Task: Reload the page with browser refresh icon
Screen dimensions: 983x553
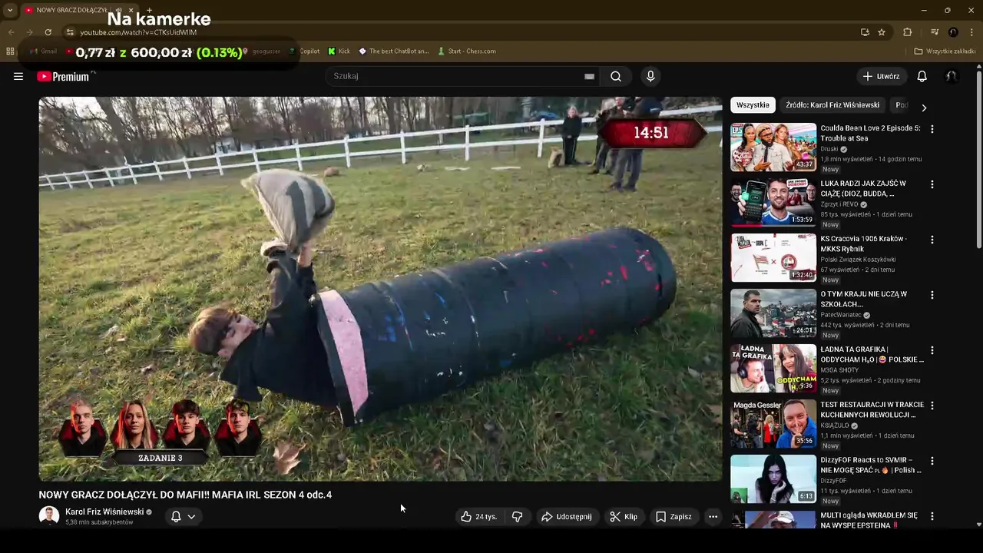Action: coord(48,32)
